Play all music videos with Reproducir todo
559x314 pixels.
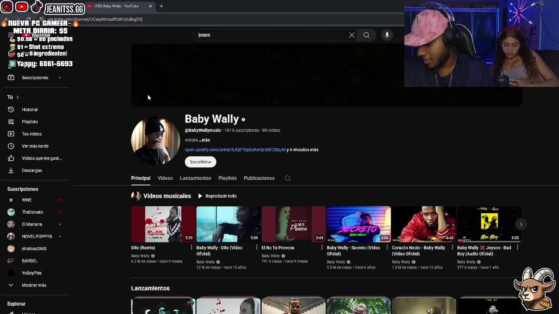pyautogui.click(x=217, y=196)
